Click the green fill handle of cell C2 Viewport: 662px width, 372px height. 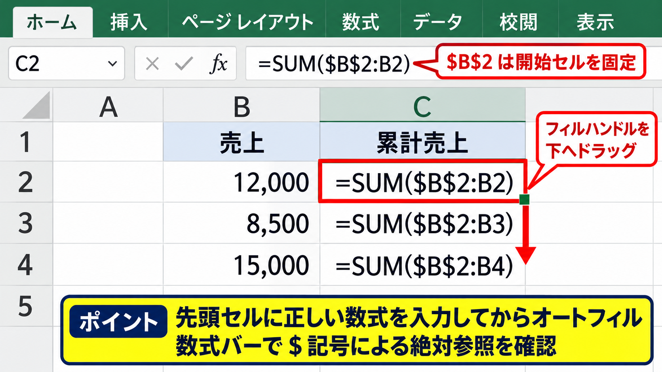524,200
